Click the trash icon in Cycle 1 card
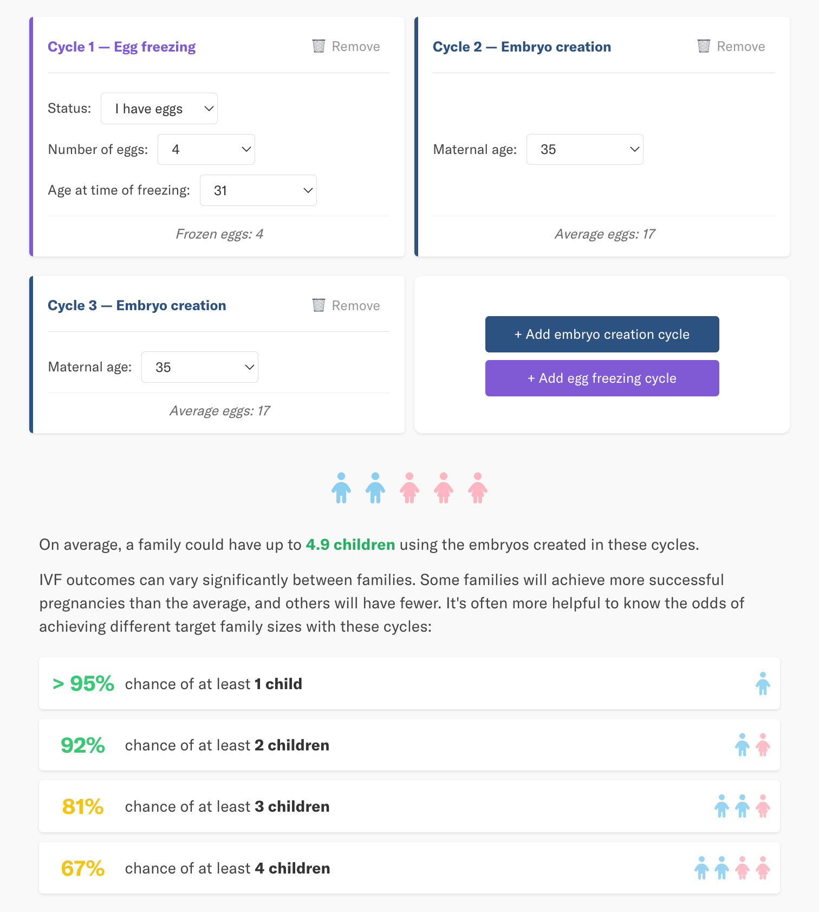The width and height of the screenshot is (819, 912). click(318, 46)
